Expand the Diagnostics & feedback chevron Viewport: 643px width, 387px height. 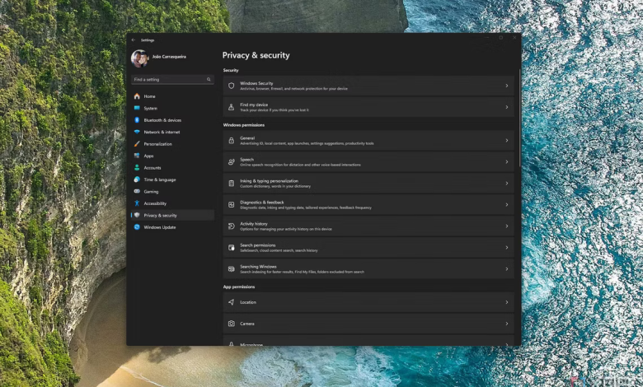506,204
